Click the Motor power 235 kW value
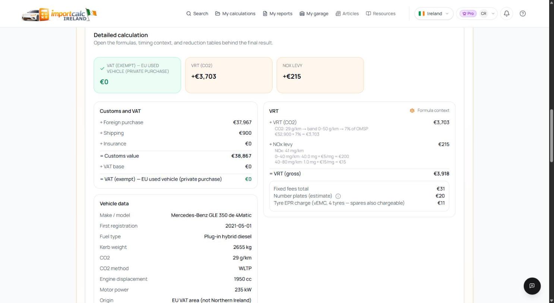The width and height of the screenshot is (554, 303). 243,290
